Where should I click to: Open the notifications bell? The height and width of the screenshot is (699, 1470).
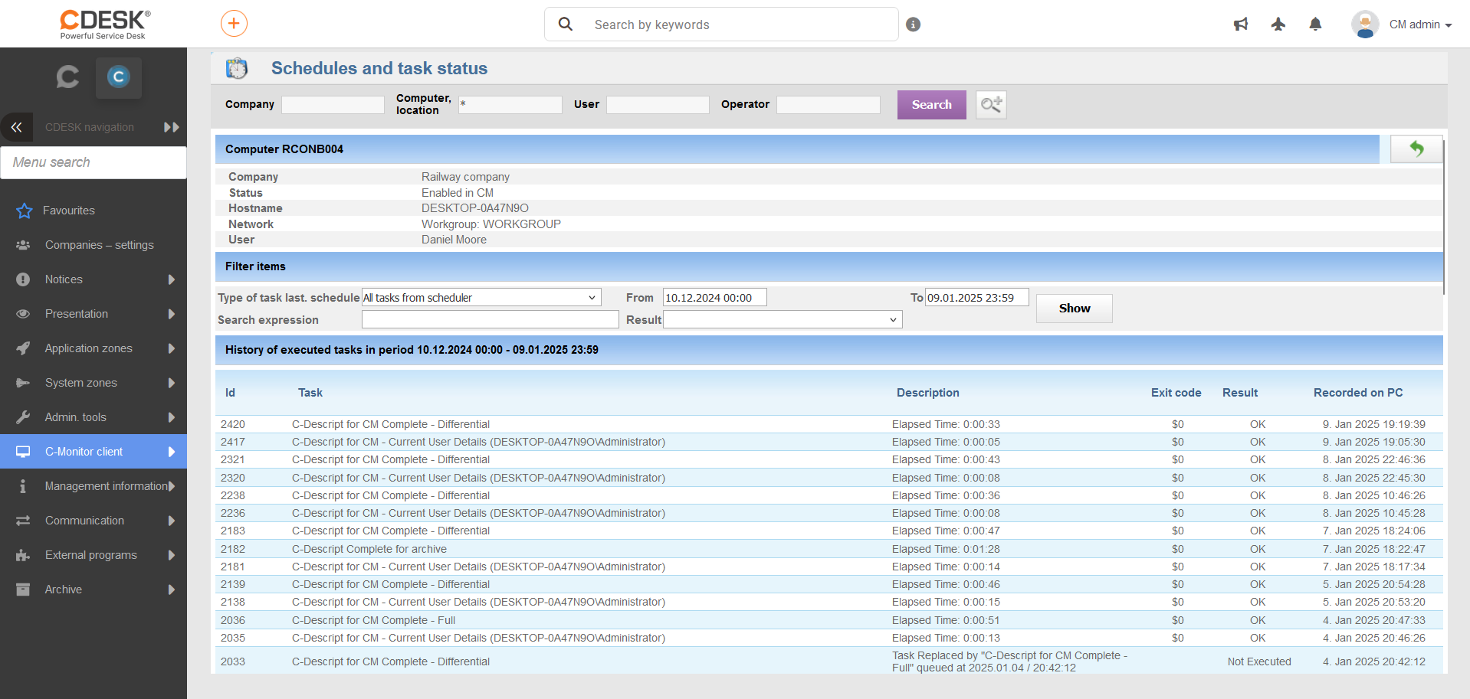tap(1315, 24)
